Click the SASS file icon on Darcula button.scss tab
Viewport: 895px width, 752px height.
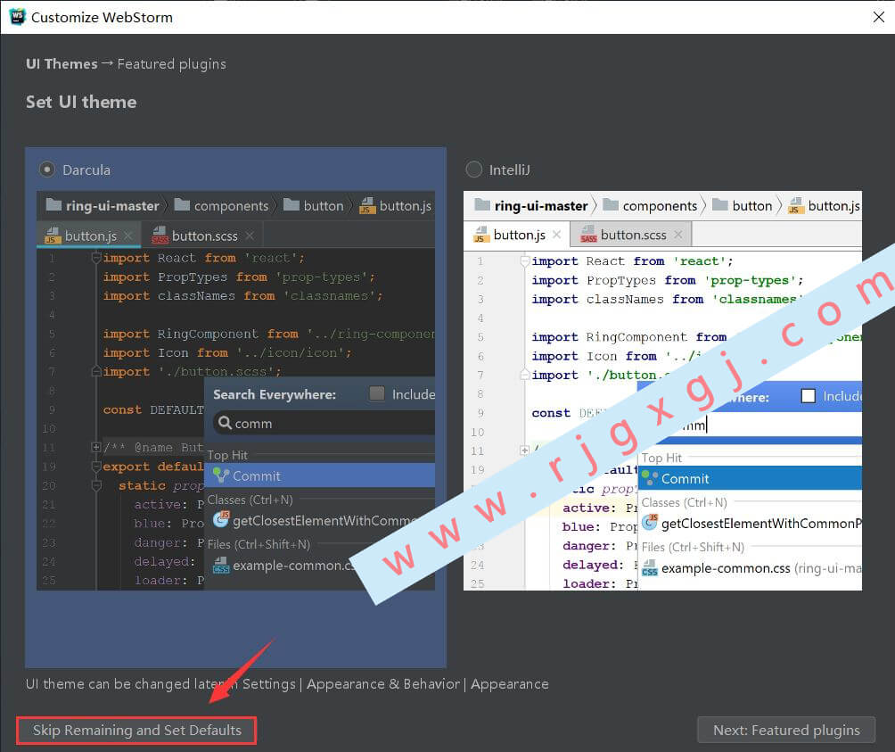coord(160,236)
